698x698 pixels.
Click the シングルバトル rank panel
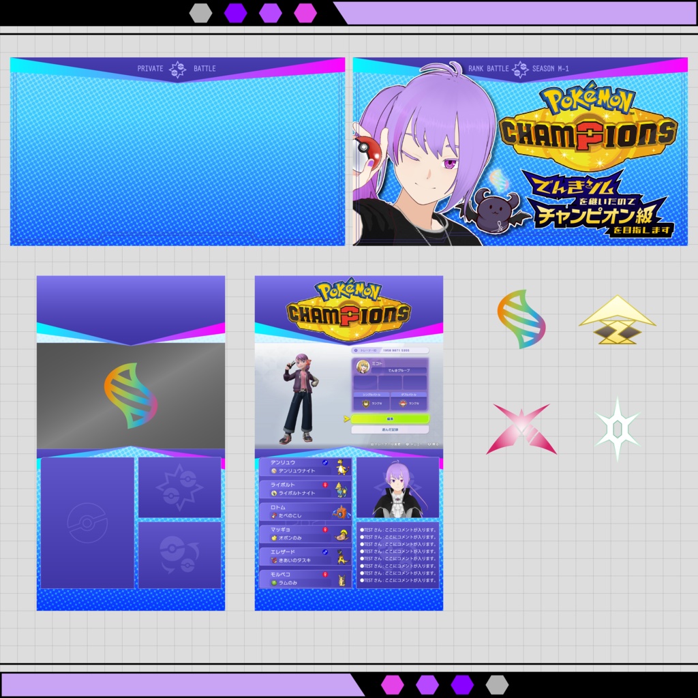[x=371, y=401]
